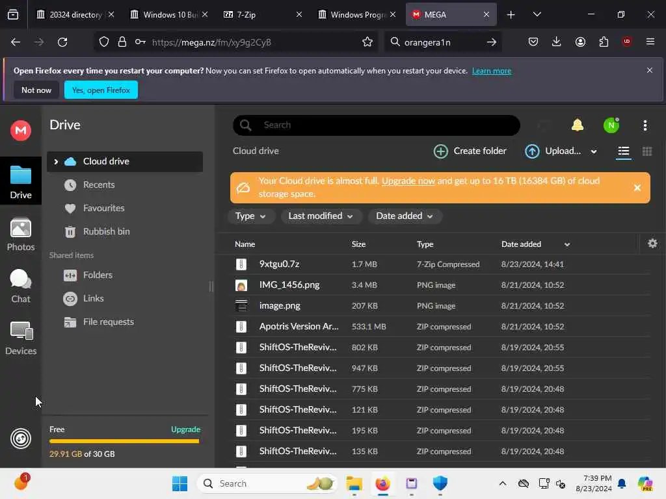The height and width of the screenshot is (499, 666).
Task: Click Not now in Firefox prompt
Action: click(x=36, y=90)
